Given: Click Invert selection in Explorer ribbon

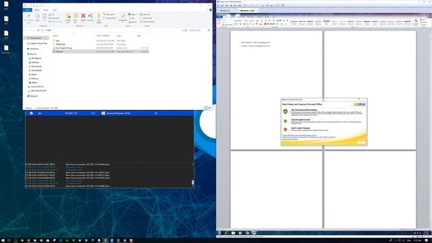Looking at the screenshot, I should click(147, 22).
